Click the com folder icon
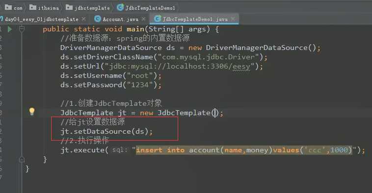Screen dimensions: 372x193 pos(8,7)
